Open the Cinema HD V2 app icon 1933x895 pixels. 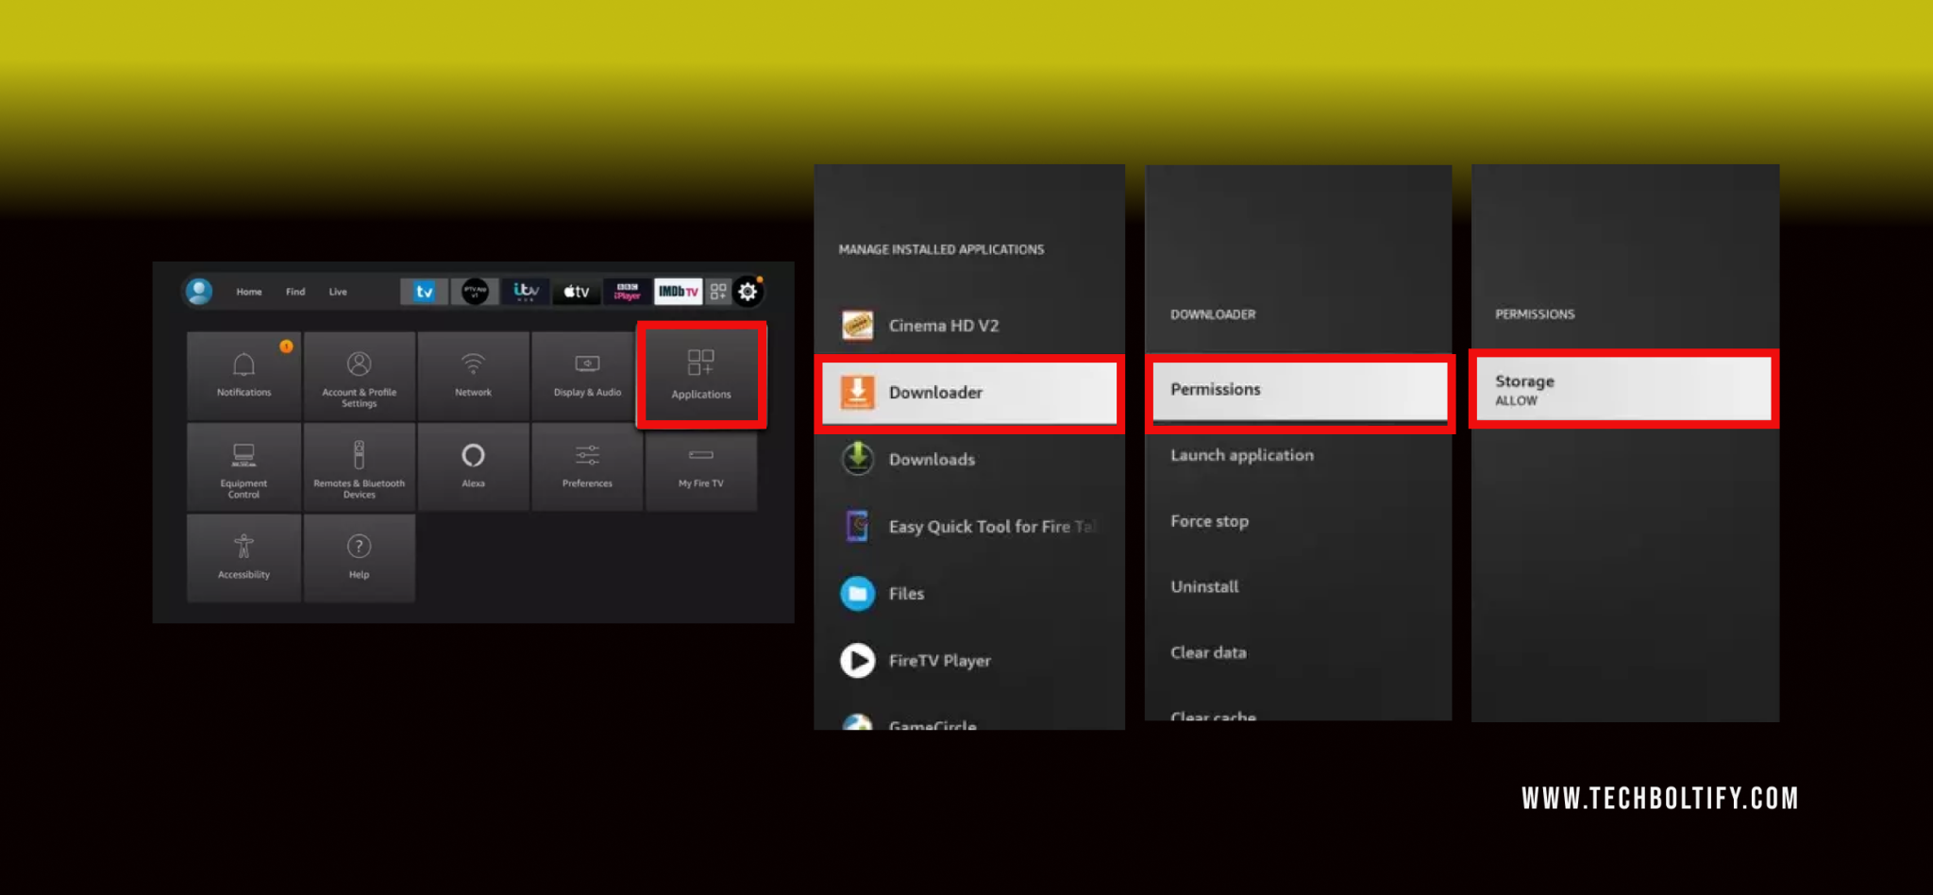click(x=859, y=325)
